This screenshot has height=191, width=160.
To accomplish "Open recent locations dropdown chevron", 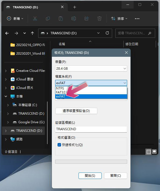I will tap(24, 33).
